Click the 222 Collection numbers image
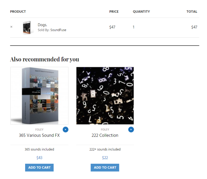This screenshot has height=179, width=207. (105, 96)
